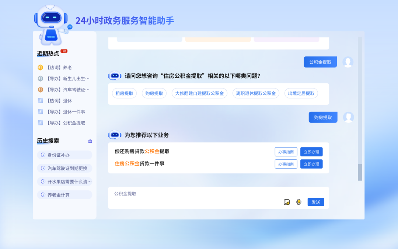The width and height of the screenshot is (398, 249).
Task: Click the chat vertical scrollbar thumb
Action: [x=360, y=172]
